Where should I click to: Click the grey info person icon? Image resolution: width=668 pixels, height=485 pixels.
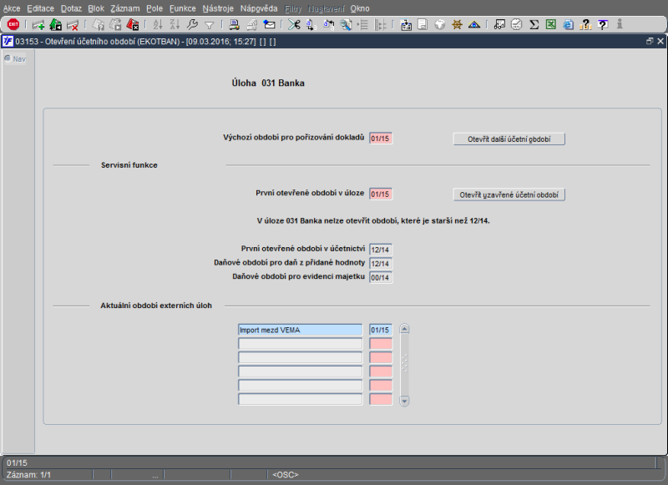[x=620, y=25]
